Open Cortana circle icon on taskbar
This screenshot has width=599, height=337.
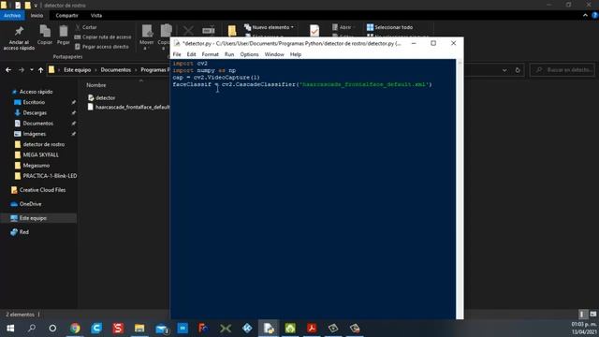coord(52,328)
